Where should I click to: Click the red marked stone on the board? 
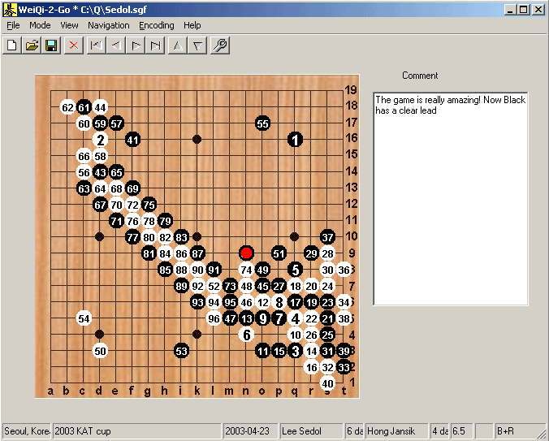pyautogui.click(x=247, y=253)
